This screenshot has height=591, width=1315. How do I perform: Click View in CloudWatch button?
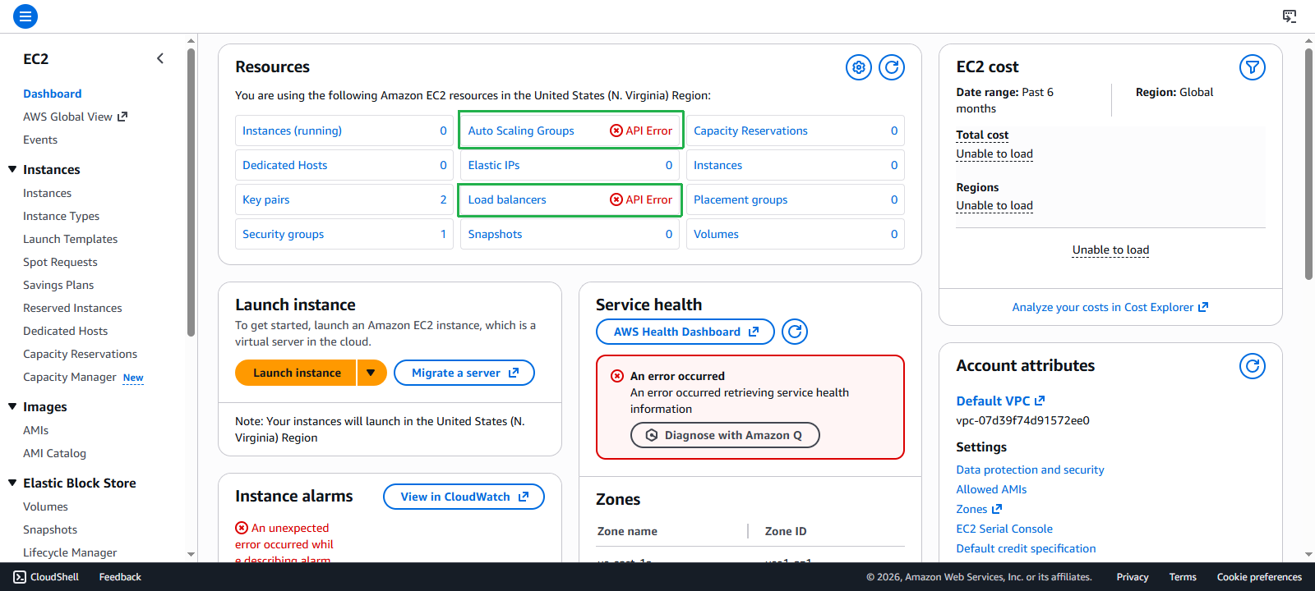click(464, 497)
